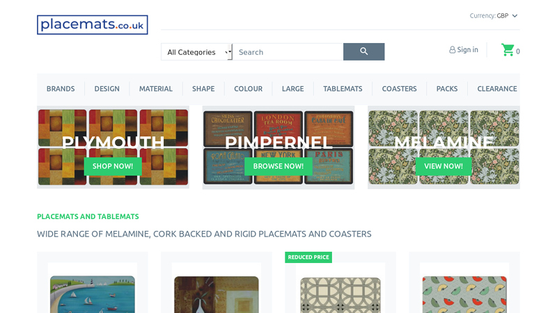Open the harbour sailboat placemat thumbnail
Viewport: 557px width, 313px height.
[x=93, y=294]
